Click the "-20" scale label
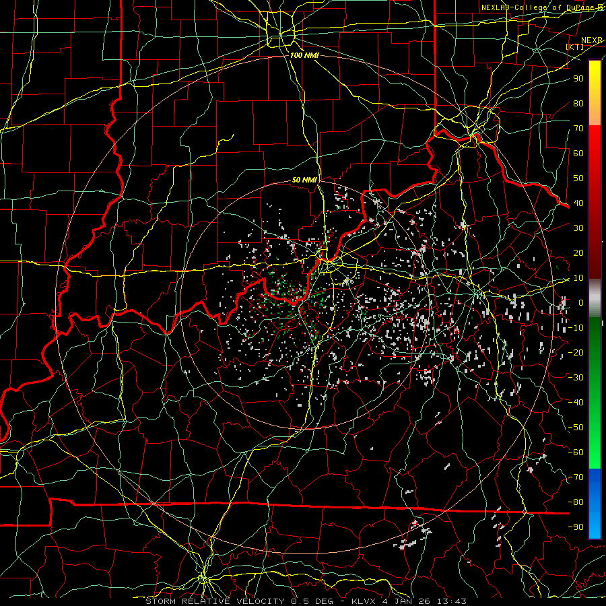Screen dimensions: 606x606 click(x=576, y=352)
